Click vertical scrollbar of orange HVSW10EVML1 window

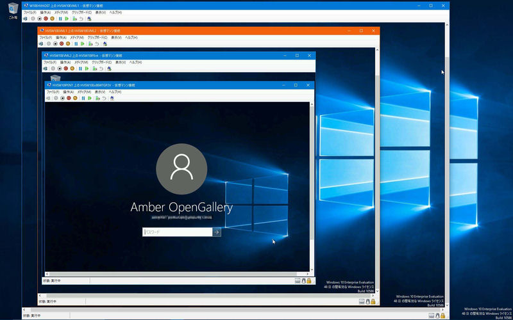(x=377, y=181)
